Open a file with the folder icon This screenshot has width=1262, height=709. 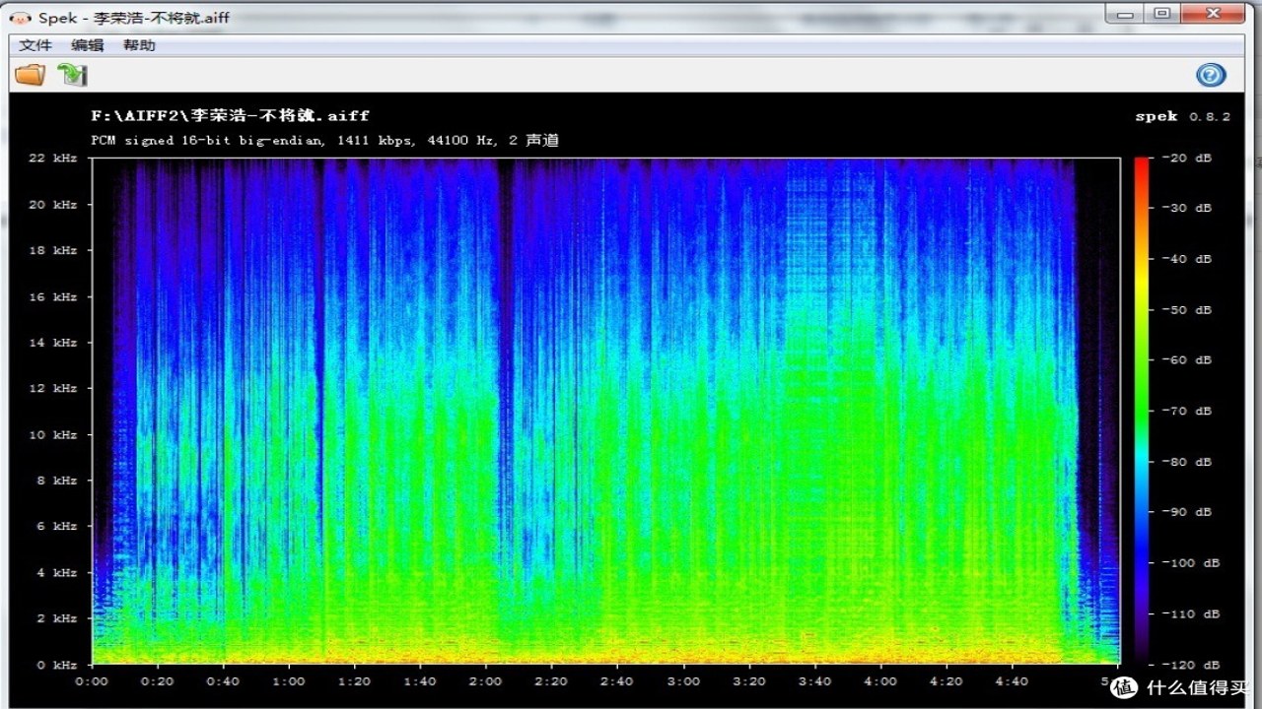31,74
